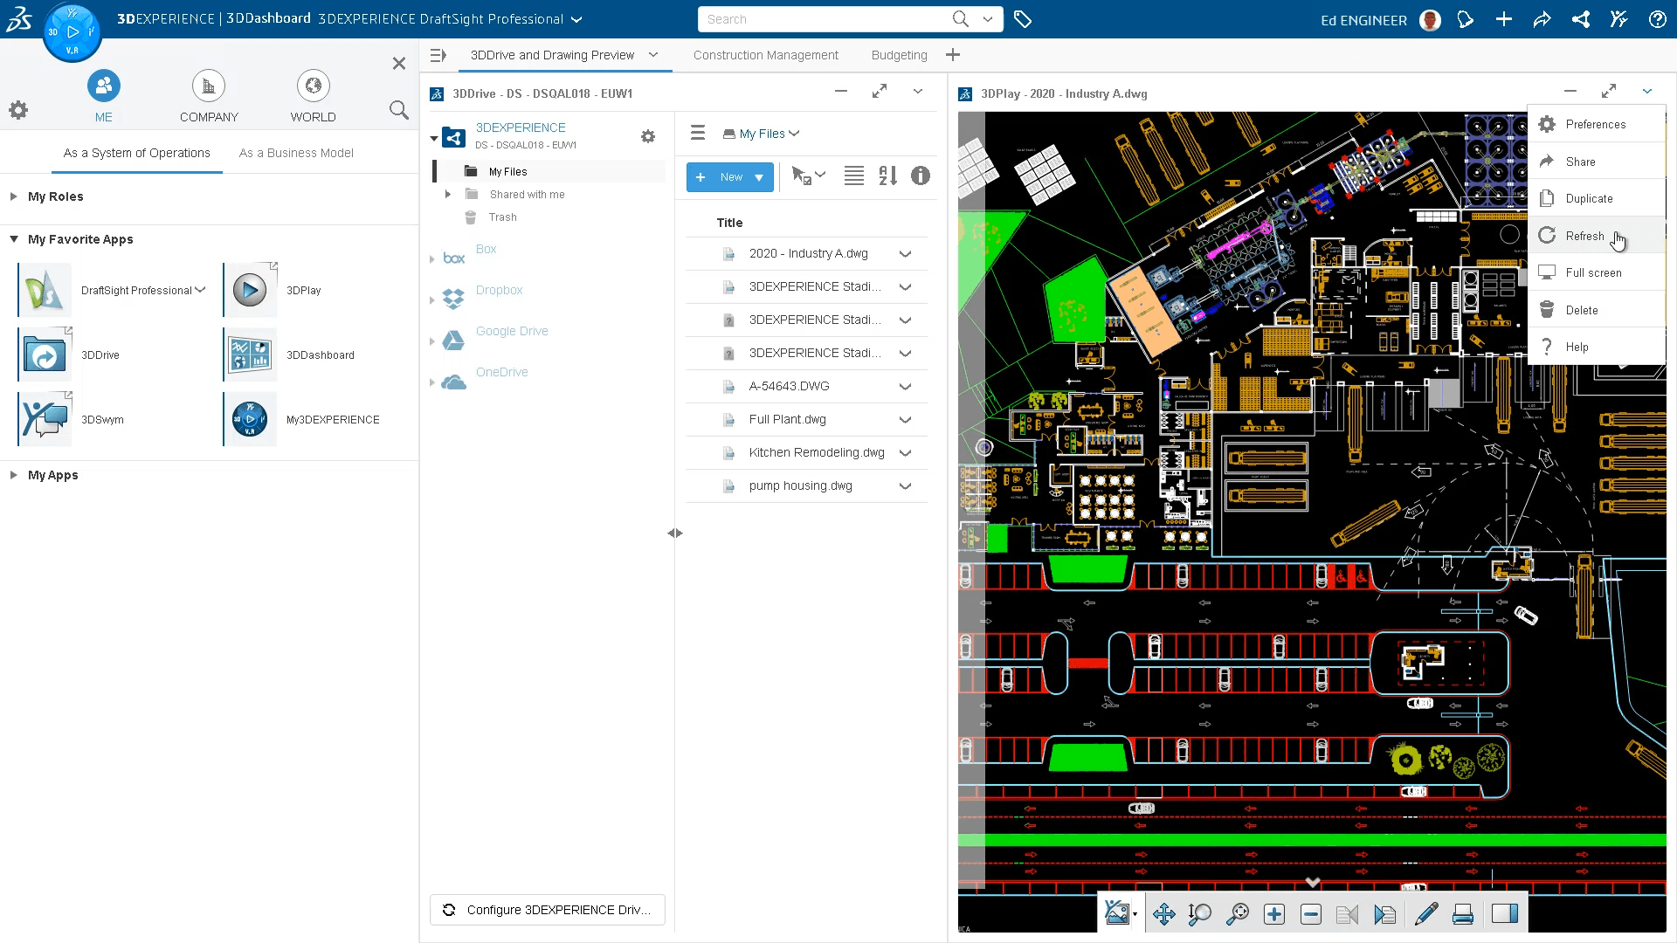The width and height of the screenshot is (1677, 943).
Task: Select Full screen in the widget menu
Action: coord(1597,272)
